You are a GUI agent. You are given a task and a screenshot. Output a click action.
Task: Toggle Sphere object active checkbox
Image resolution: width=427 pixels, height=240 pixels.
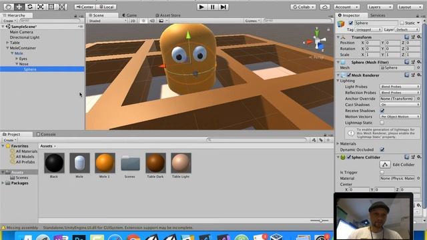point(350,23)
